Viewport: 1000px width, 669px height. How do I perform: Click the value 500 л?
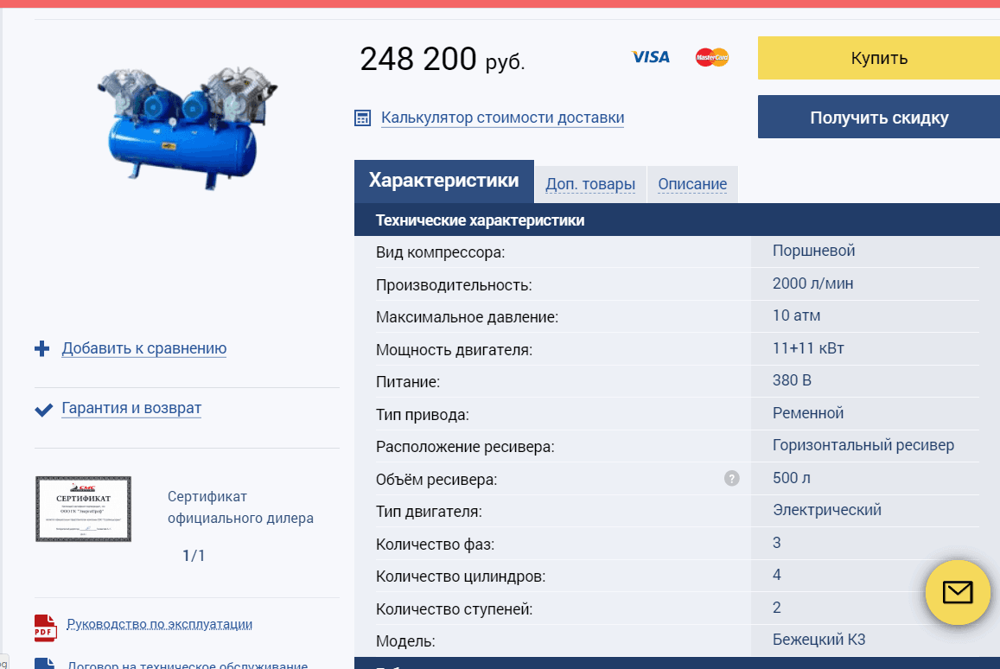click(792, 478)
